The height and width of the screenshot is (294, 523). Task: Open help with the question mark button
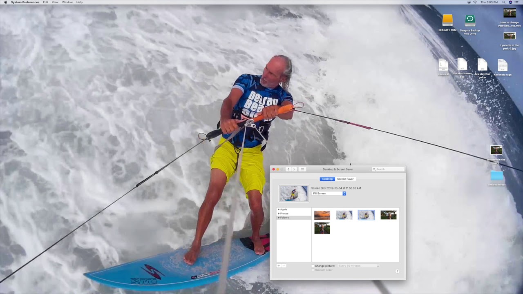[397, 271]
